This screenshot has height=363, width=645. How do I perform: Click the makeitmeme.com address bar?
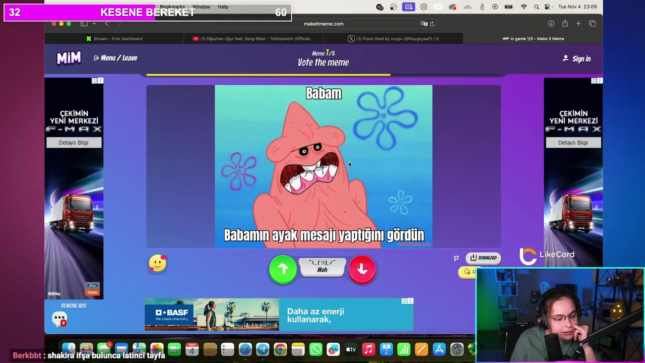click(324, 24)
